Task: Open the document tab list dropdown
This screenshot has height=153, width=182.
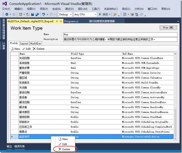Action: click(178, 21)
